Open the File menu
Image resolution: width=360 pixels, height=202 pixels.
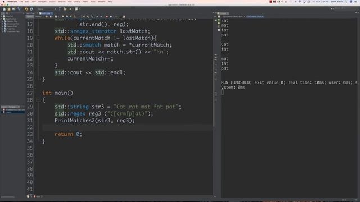pos(21,2)
